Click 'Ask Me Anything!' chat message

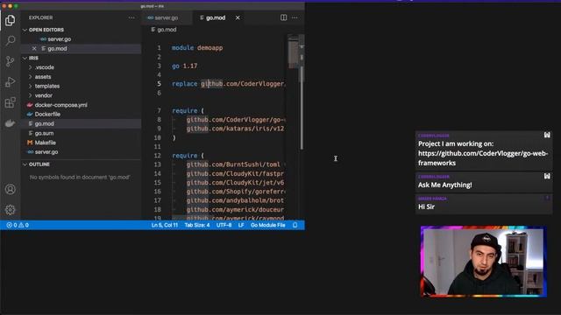coord(444,185)
